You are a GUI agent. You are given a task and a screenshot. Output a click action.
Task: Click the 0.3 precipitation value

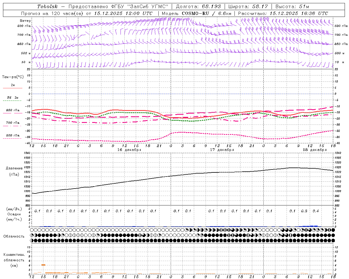[x=304, y=211]
